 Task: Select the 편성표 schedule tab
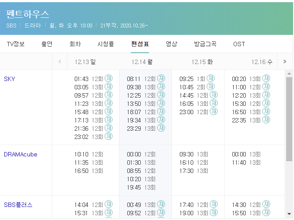click(140, 44)
